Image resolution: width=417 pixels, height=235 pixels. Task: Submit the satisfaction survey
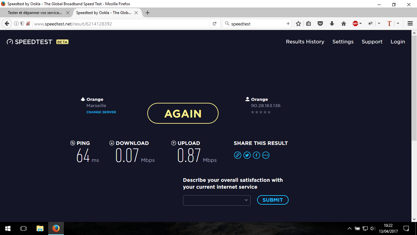pos(273,200)
